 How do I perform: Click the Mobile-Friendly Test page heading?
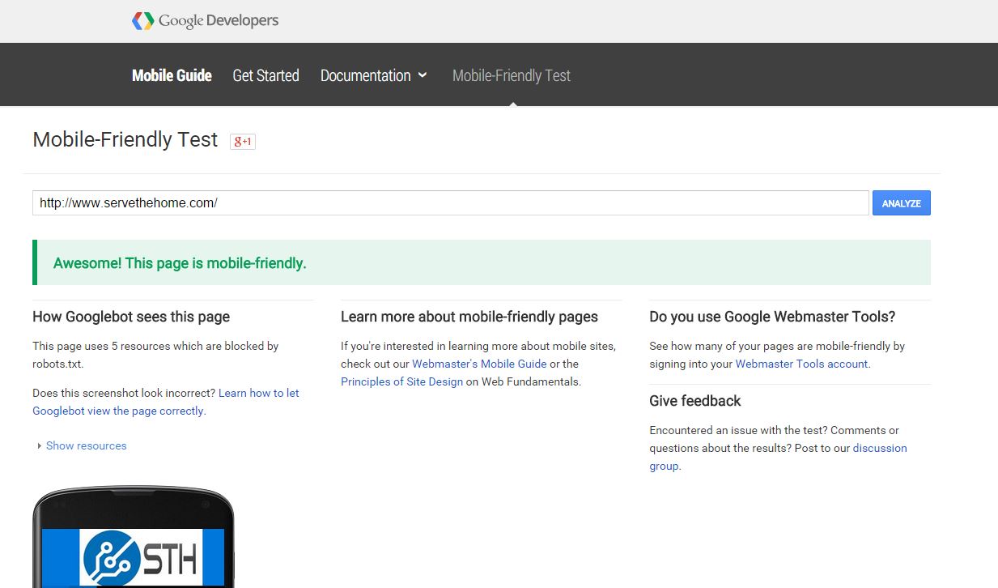(x=125, y=139)
